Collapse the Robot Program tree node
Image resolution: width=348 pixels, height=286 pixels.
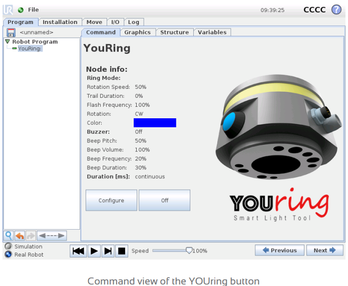(x=8, y=41)
